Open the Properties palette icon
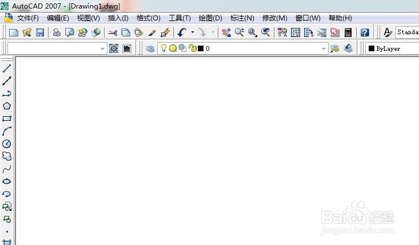The image size is (419, 245). tap(282, 32)
